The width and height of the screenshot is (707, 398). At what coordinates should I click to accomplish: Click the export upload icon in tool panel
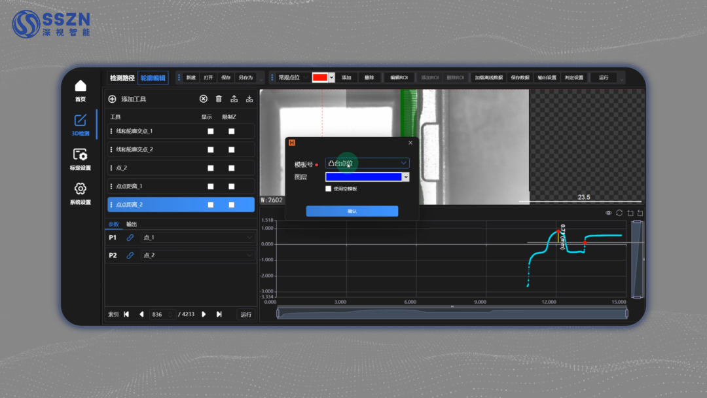click(234, 99)
